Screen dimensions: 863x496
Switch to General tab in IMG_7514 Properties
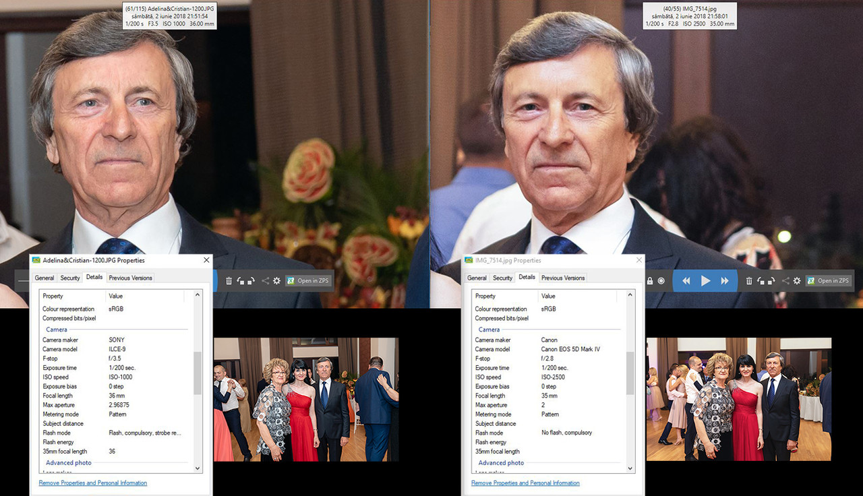[x=477, y=278]
